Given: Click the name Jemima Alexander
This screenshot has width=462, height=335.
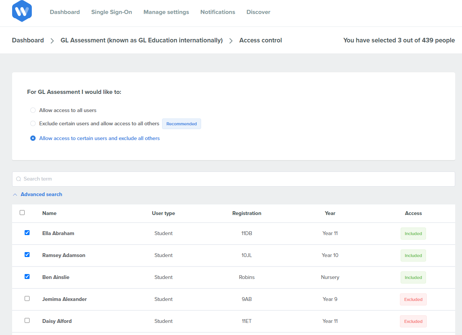Looking at the screenshot, I should tap(64, 299).
